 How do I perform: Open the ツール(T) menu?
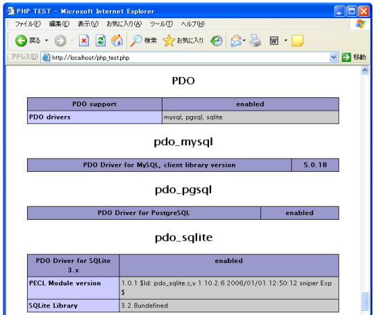[161, 24]
